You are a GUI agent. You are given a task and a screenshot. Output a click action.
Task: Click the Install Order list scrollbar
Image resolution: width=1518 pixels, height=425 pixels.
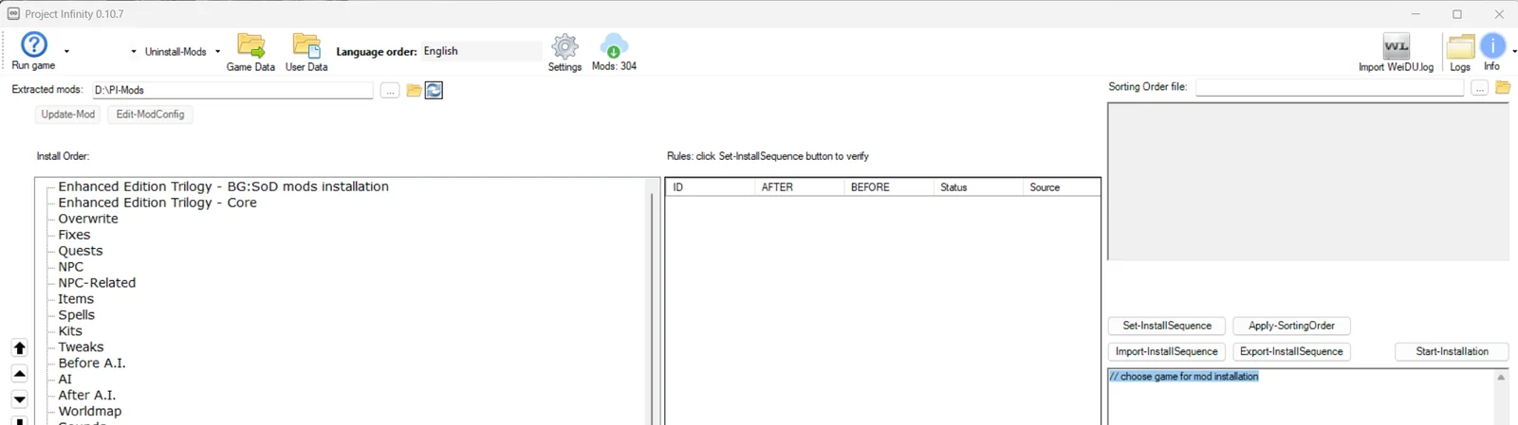(x=652, y=308)
